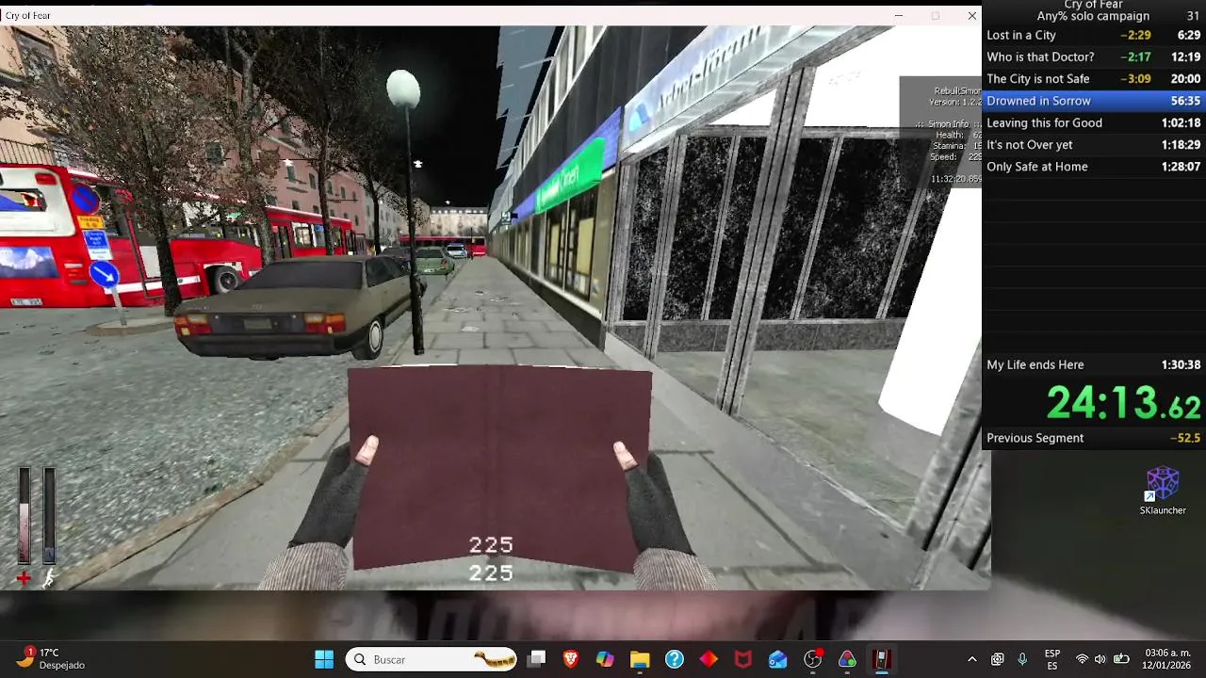Select Cry of Fear game taskbar icon
Image resolution: width=1206 pixels, height=678 pixels.
(x=882, y=659)
